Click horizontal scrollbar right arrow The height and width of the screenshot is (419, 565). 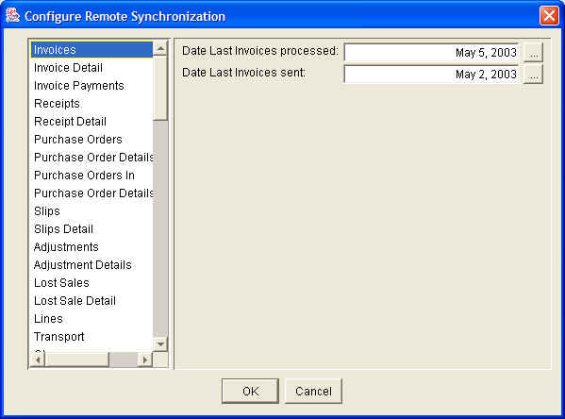[145, 360]
